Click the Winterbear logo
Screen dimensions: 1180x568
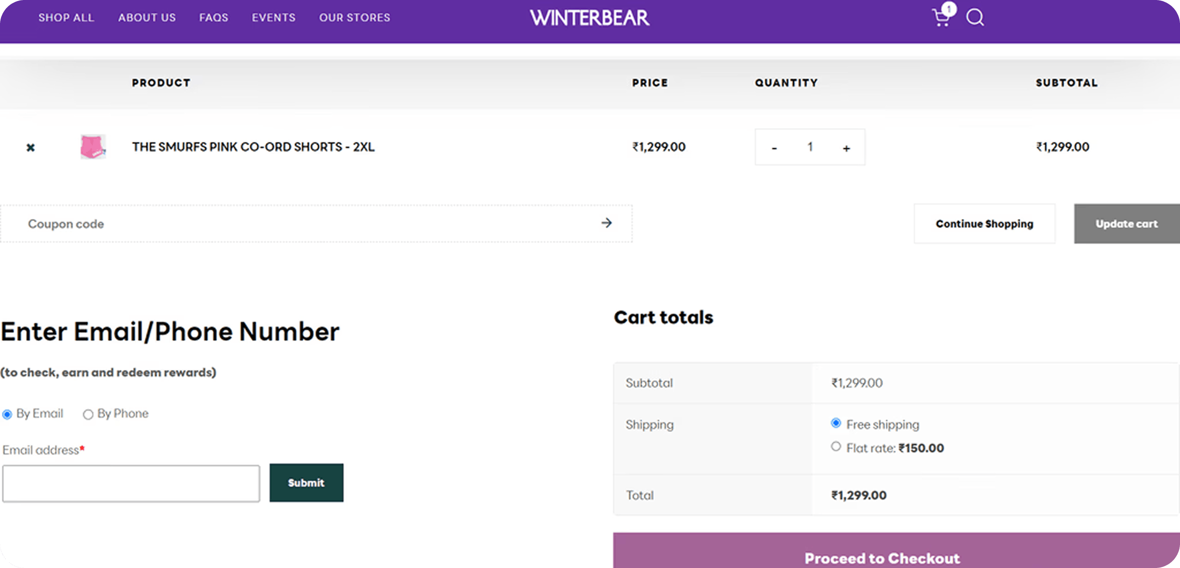(x=589, y=18)
